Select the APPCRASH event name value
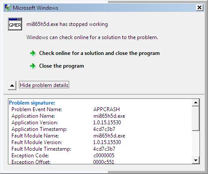Image resolution: width=214 pixels, height=174 pixels. click(107, 109)
